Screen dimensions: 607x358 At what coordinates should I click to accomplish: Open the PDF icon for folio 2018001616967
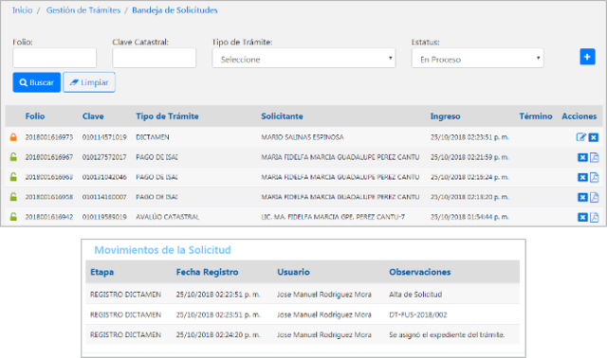click(x=595, y=157)
